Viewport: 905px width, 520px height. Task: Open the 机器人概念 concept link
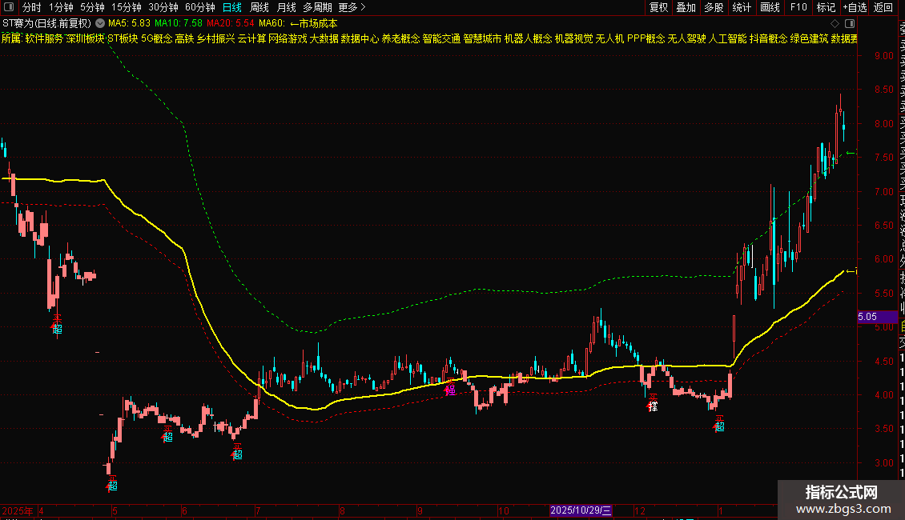click(x=528, y=38)
